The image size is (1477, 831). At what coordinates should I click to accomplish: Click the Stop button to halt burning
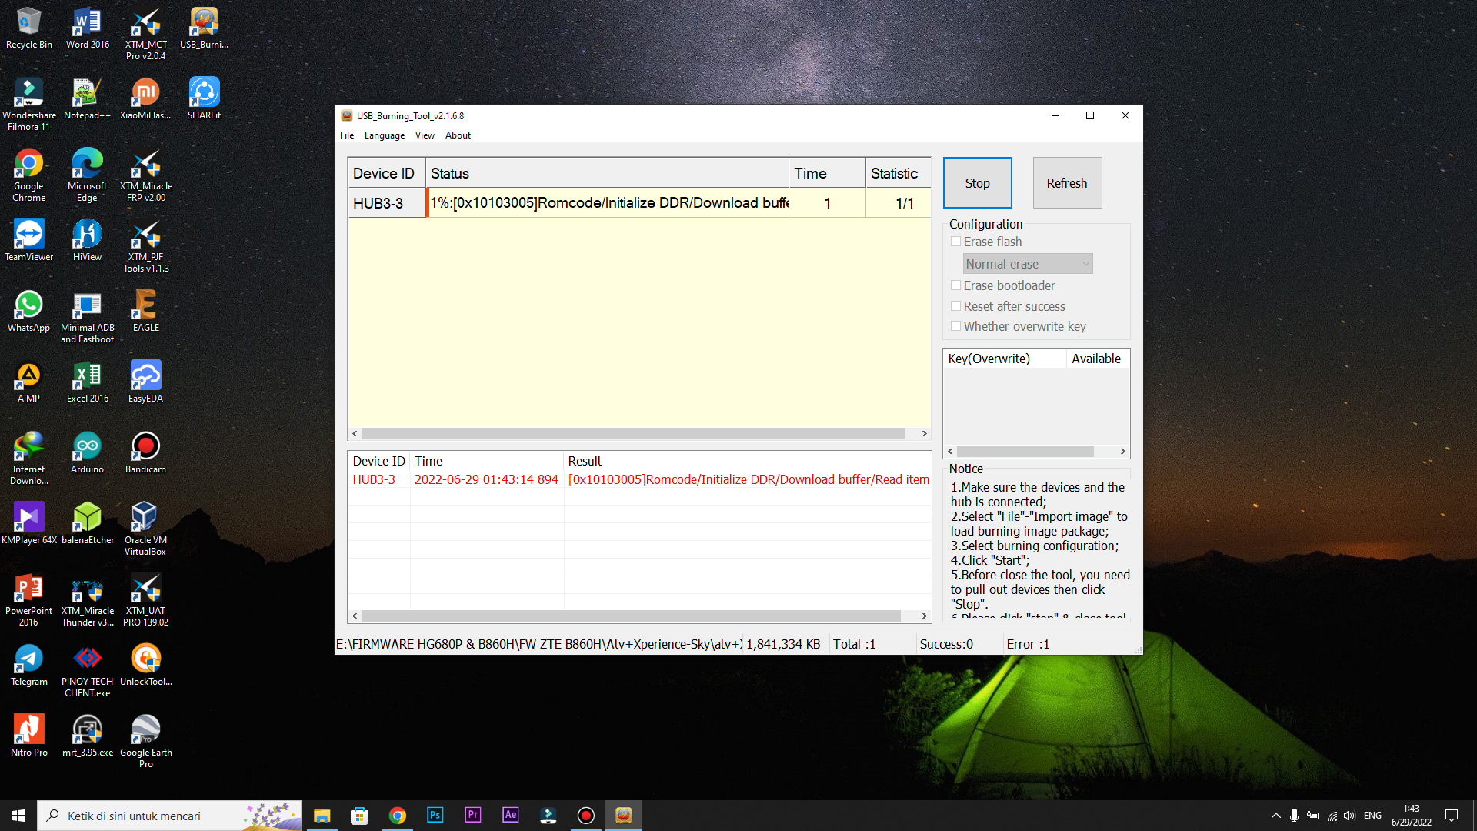point(976,182)
